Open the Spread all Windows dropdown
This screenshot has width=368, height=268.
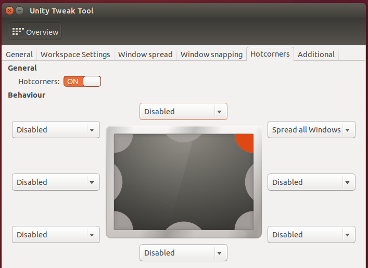311,129
